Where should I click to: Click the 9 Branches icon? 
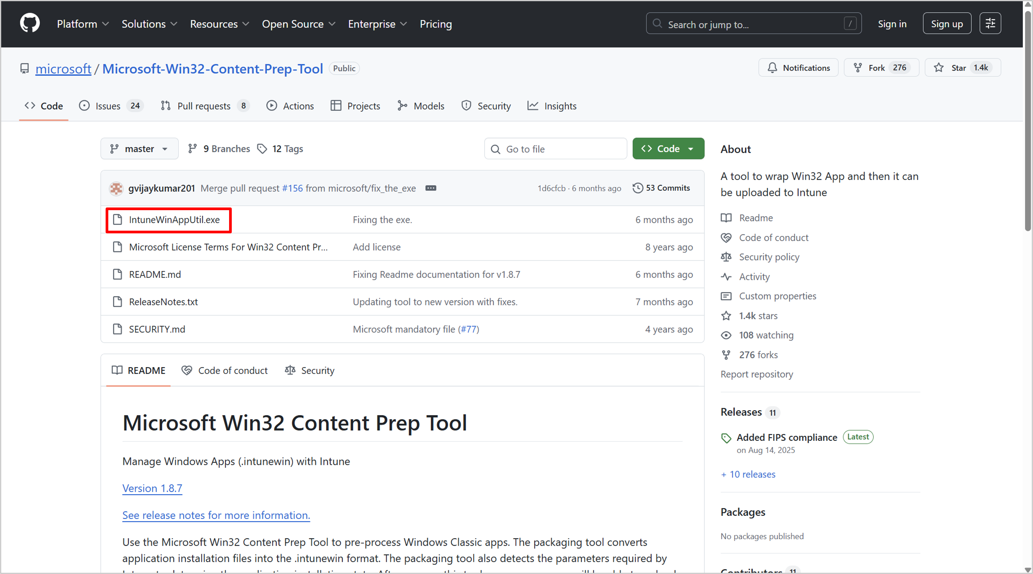[192, 149]
